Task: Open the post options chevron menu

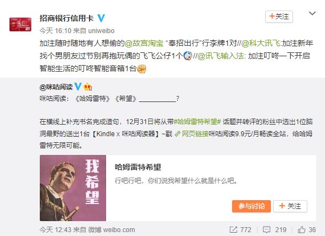Action: coord(312,14)
